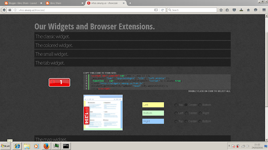Image resolution: width=268 pixels, height=150 pixels.
Task: Save page to Pocket icon
Action: 234,10
